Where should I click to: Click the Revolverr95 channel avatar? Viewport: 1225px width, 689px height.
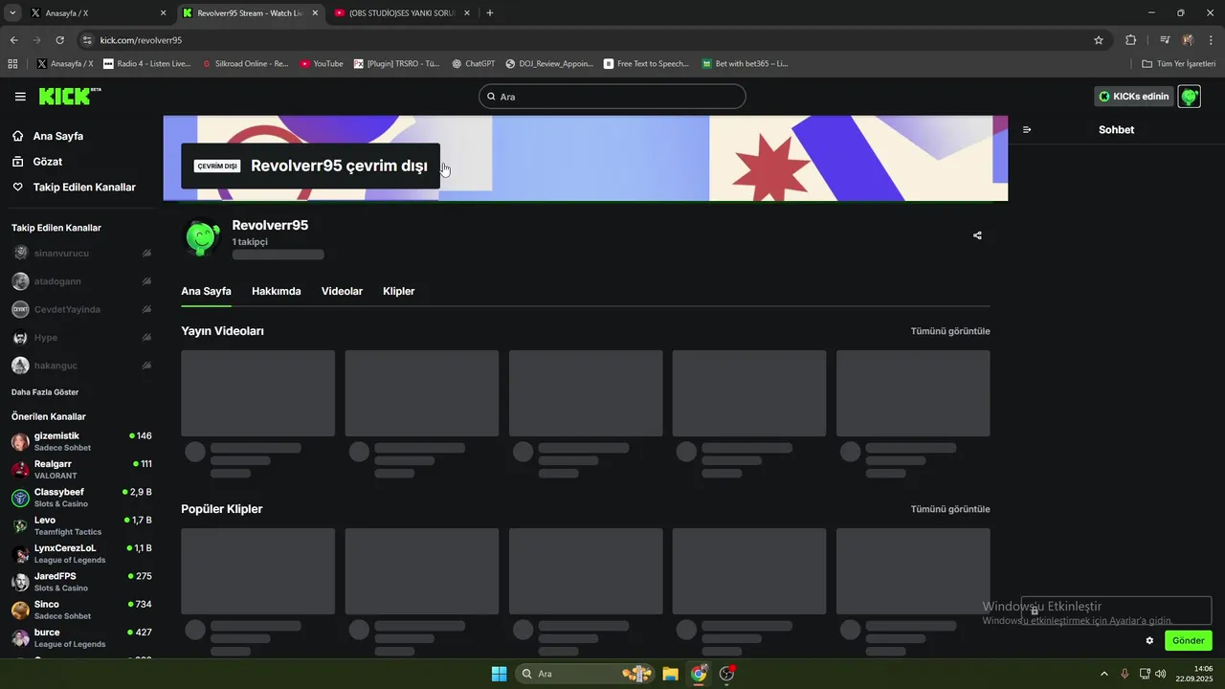click(201, 238)
